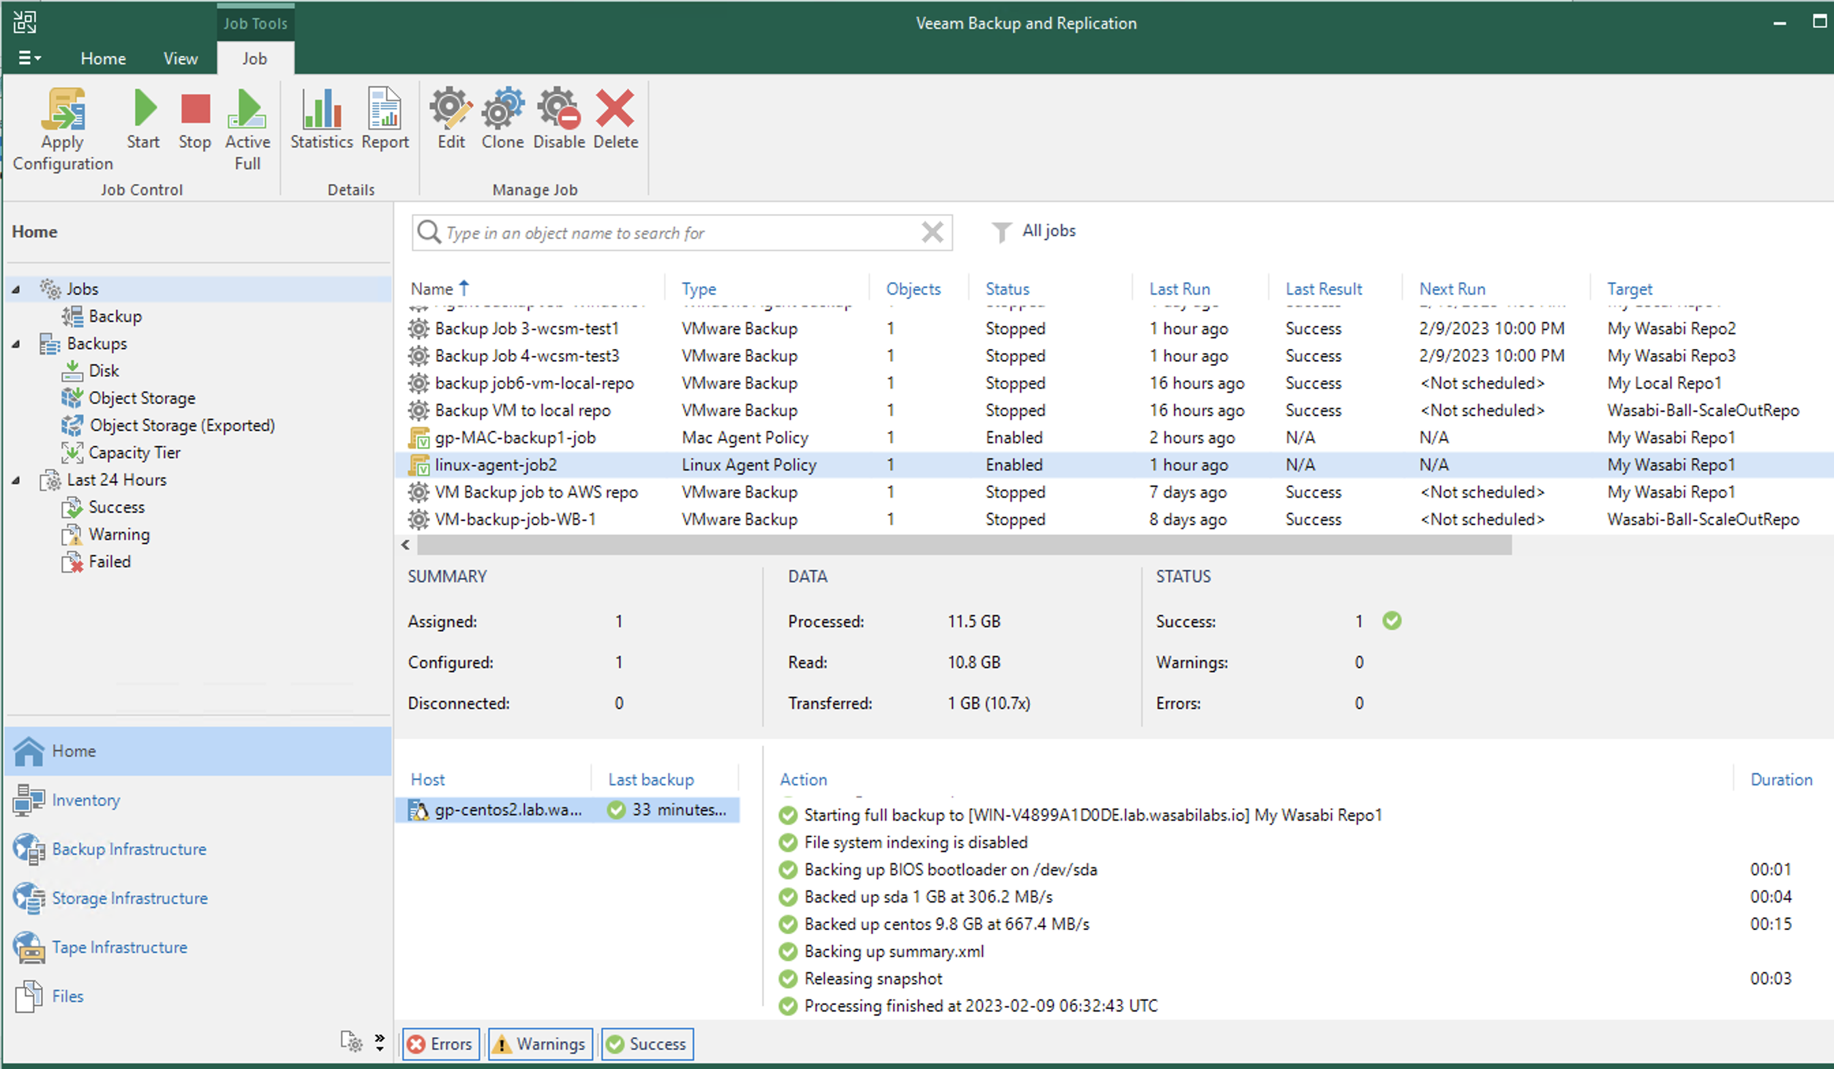Click the Veeam quick access icon

[25, 22]
